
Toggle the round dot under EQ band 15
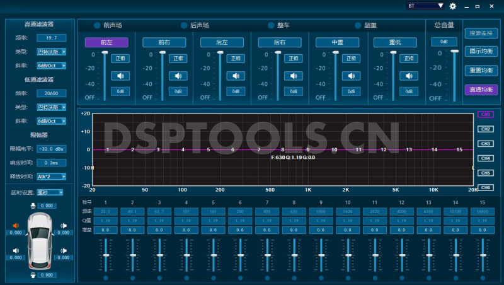pyautogui.click(x=483, y=278)
